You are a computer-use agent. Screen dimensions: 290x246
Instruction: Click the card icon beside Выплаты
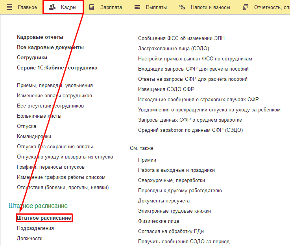point(137,7)
